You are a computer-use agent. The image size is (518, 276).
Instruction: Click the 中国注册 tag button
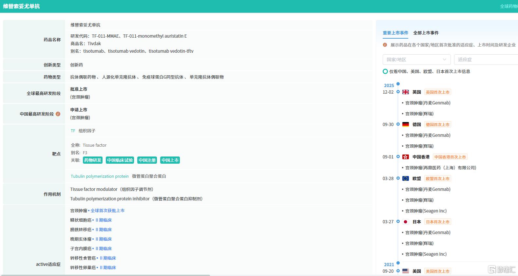pos(147,160)
